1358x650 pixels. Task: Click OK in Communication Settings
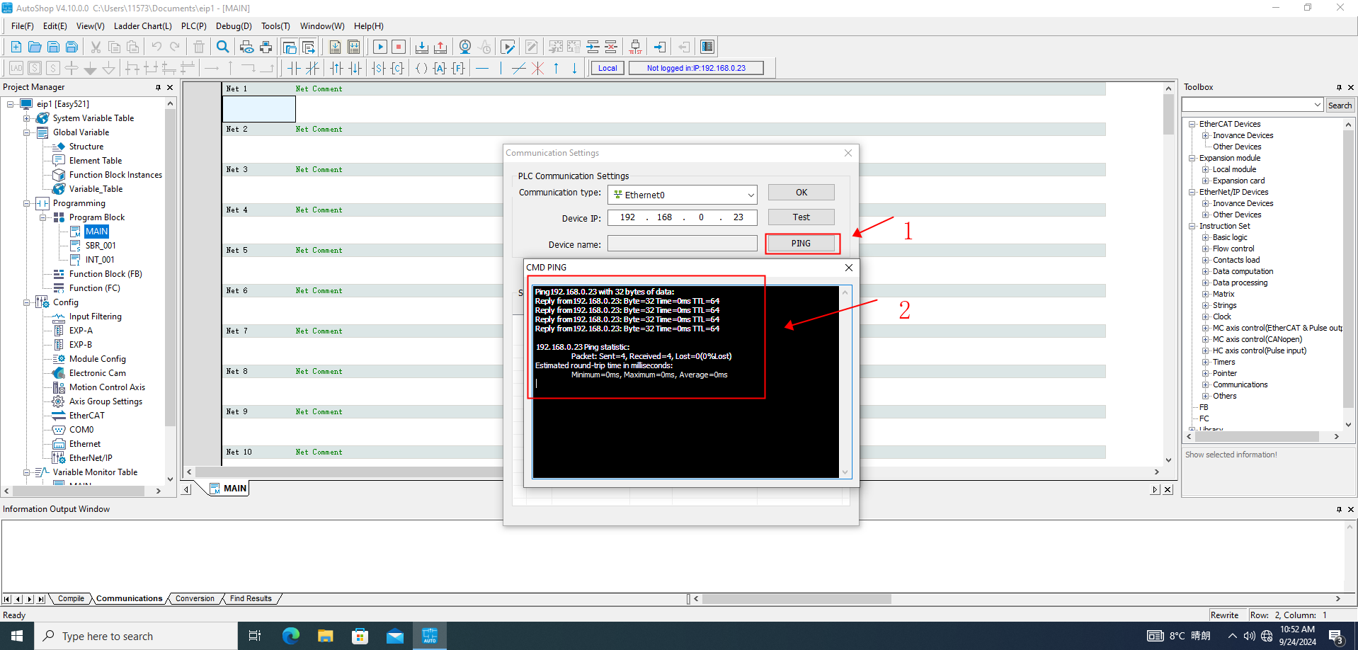point(801,193)
